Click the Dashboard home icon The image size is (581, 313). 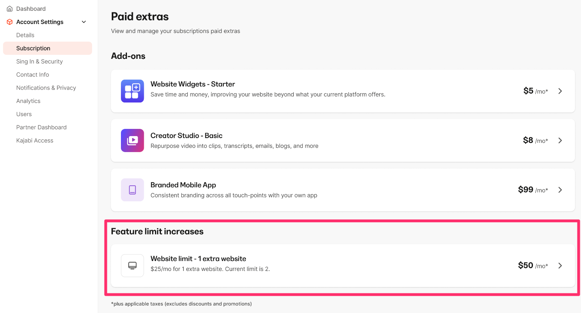click(x=9, y=8)
